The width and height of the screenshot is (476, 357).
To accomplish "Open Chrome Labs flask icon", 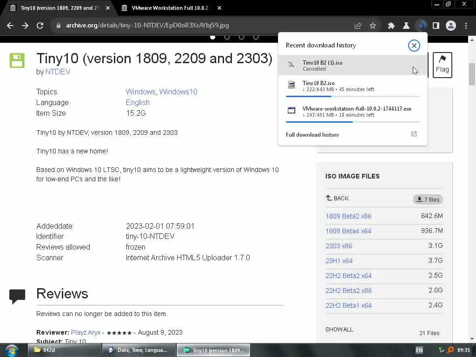I will pos(406,26).
